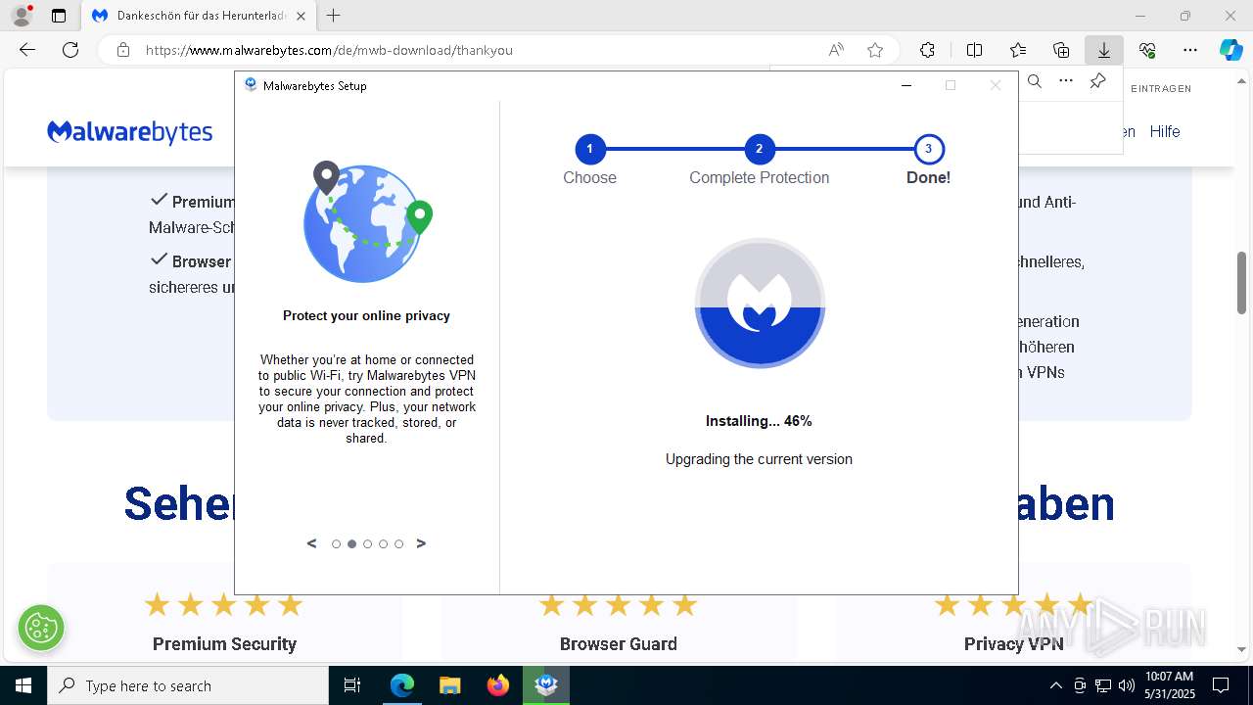This screenshot has width=1253, height=705.
Task: View site information lock icon
Action: tap(123, 50)
